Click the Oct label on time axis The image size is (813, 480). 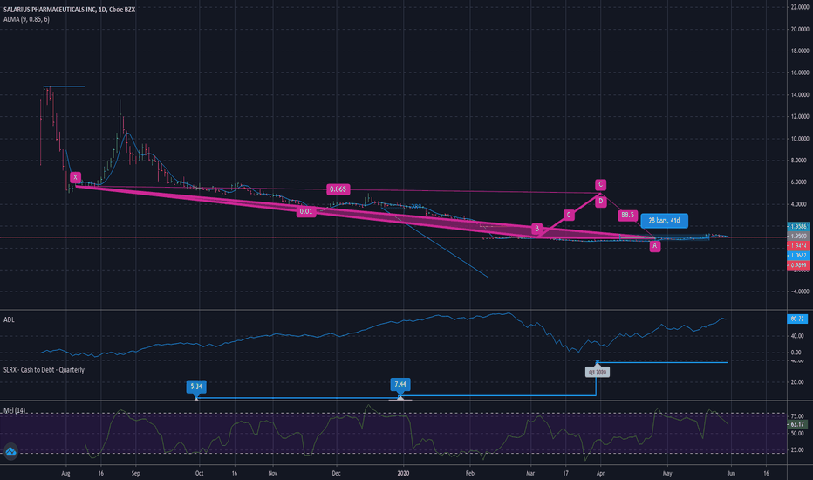pos(199,473)
